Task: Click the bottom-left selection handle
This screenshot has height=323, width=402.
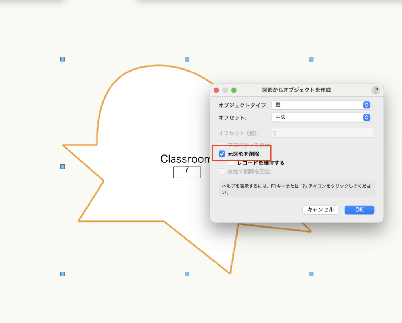Action: click(x=62, y=274)
